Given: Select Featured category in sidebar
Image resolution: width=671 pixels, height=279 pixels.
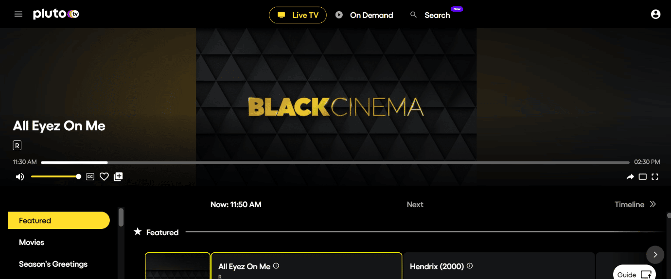Looking at the screenshot, I should click(x=59, y=221).
